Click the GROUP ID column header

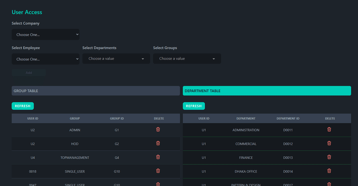[117, 118]
